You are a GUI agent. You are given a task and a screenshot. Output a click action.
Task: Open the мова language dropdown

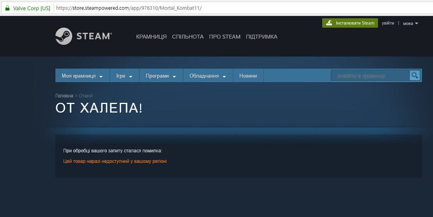410,23
